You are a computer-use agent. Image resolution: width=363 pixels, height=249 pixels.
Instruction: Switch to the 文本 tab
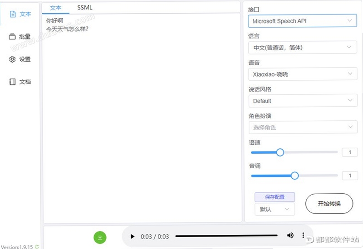tap(55, 8)
